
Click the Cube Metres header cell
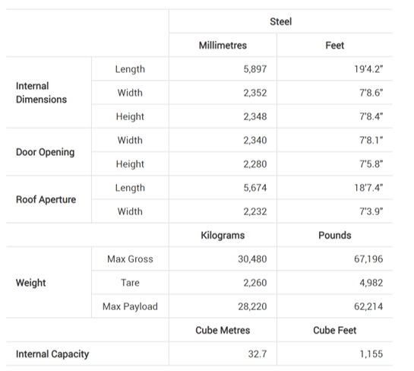[223, 331]
